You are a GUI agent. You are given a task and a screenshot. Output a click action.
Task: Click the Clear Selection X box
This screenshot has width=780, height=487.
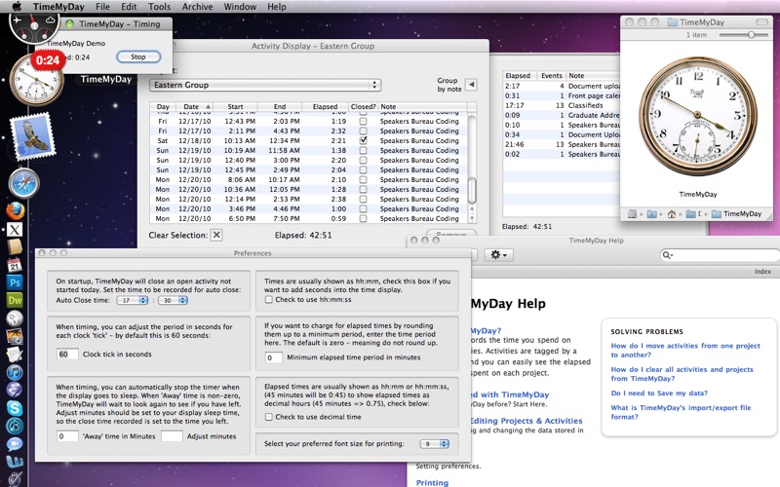[216, 235]
